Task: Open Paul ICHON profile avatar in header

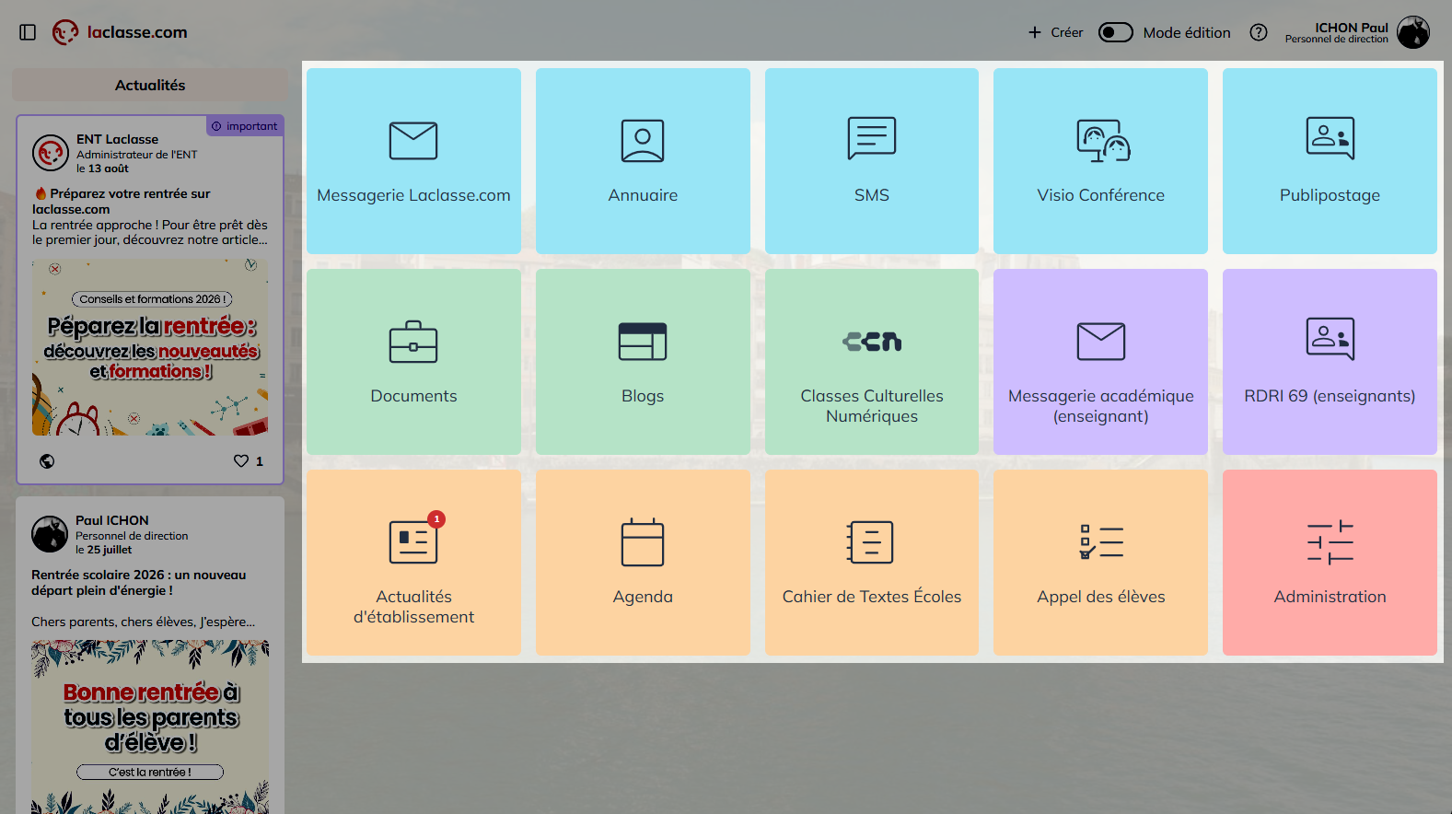Action: point(1413,32)
